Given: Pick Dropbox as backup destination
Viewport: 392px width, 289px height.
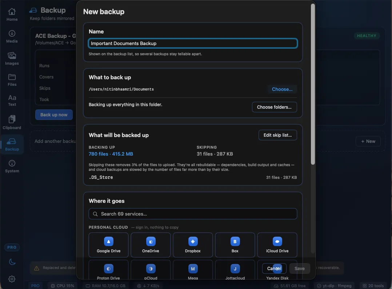Looking at the screenshot, I should tap(193, 245).
